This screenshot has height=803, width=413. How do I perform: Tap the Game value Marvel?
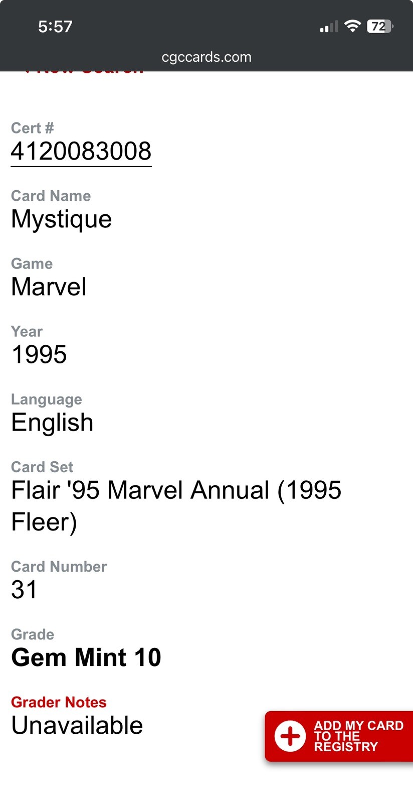click(49, 287)
